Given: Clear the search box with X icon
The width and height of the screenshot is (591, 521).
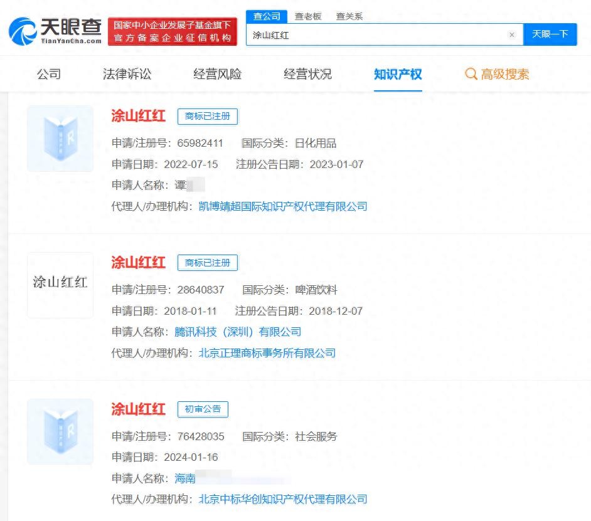Looking at the screenshot, I should [512, 35].
